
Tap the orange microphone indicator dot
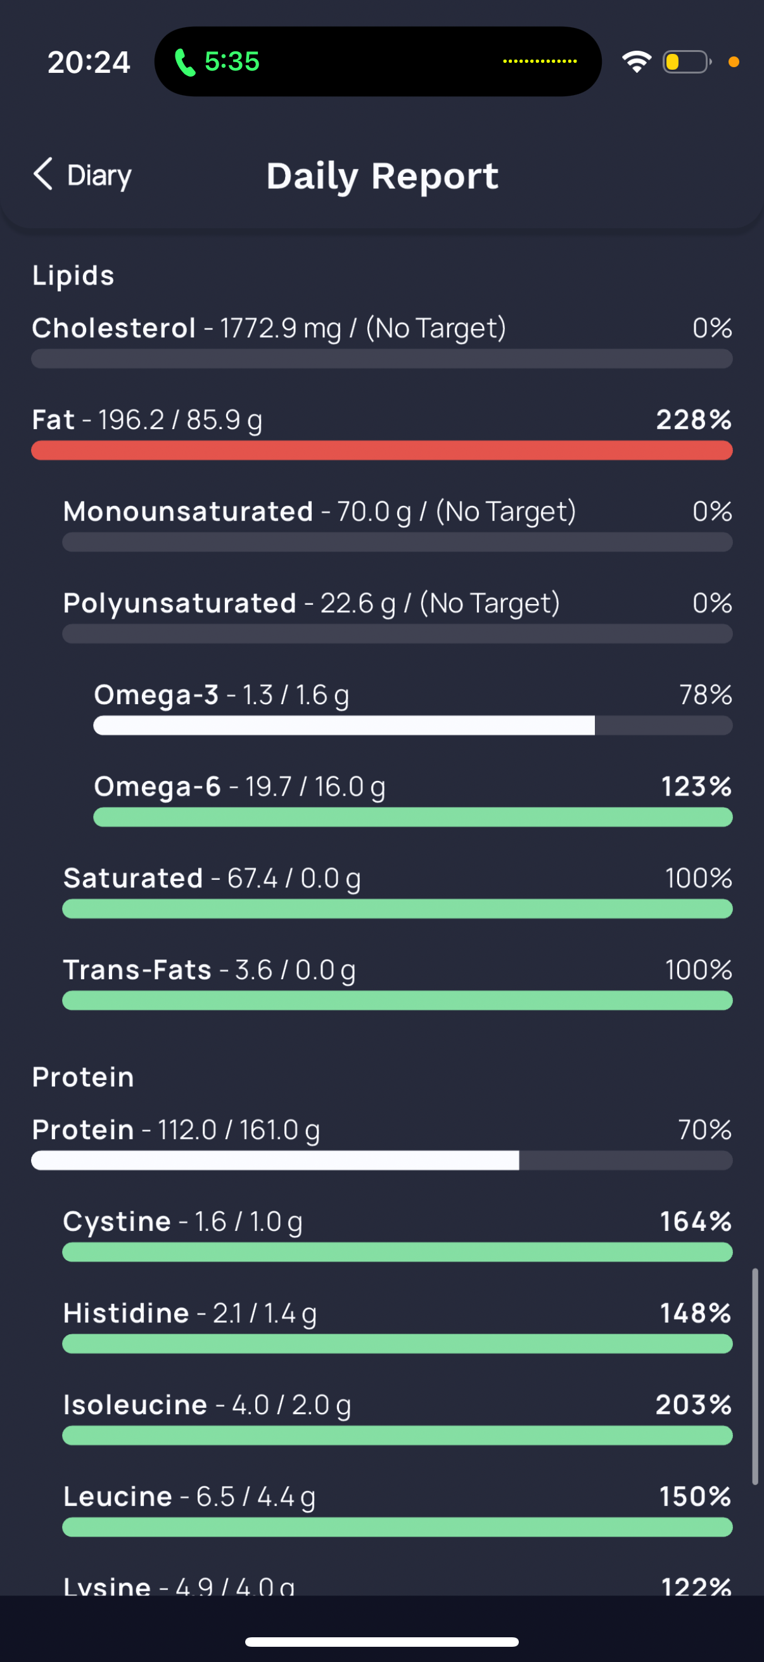(733, 62)
